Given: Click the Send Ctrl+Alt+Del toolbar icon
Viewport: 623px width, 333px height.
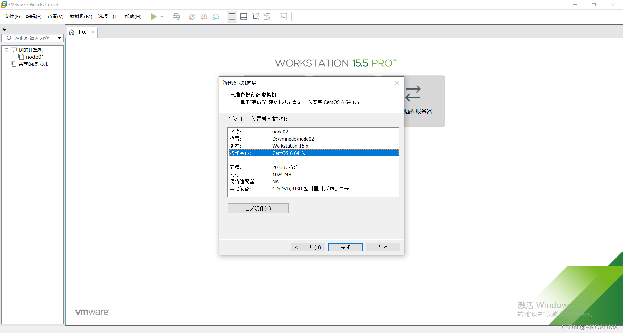Looking at the screenshot, I should click(x=176, y=17).
